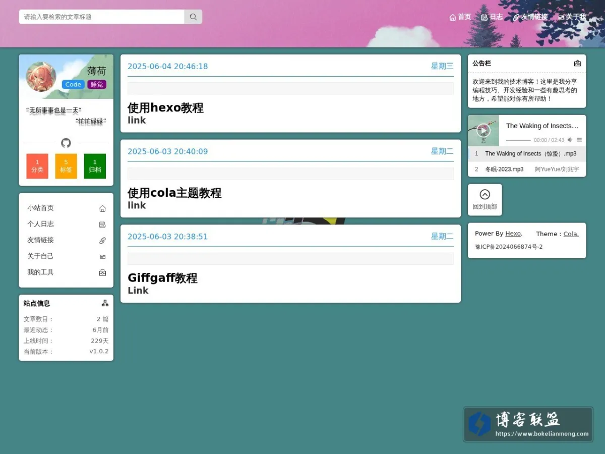Open 友情链接 in the top navigation
The width and height of the screenshot is (605, 454).
pos(530,17)
